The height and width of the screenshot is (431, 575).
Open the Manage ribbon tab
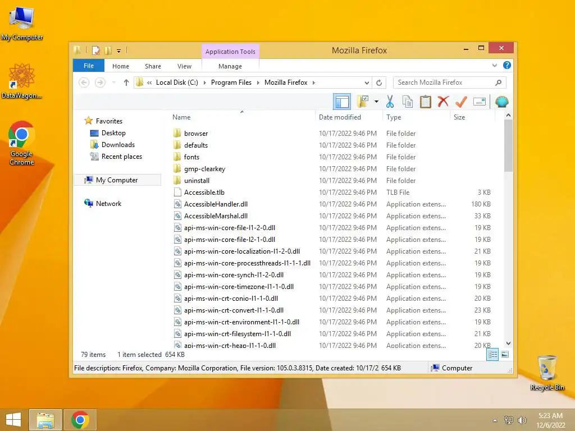tap(230, 66)
